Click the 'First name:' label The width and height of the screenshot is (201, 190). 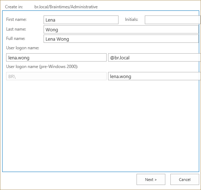pyautogui.click(x=16, y=19)
